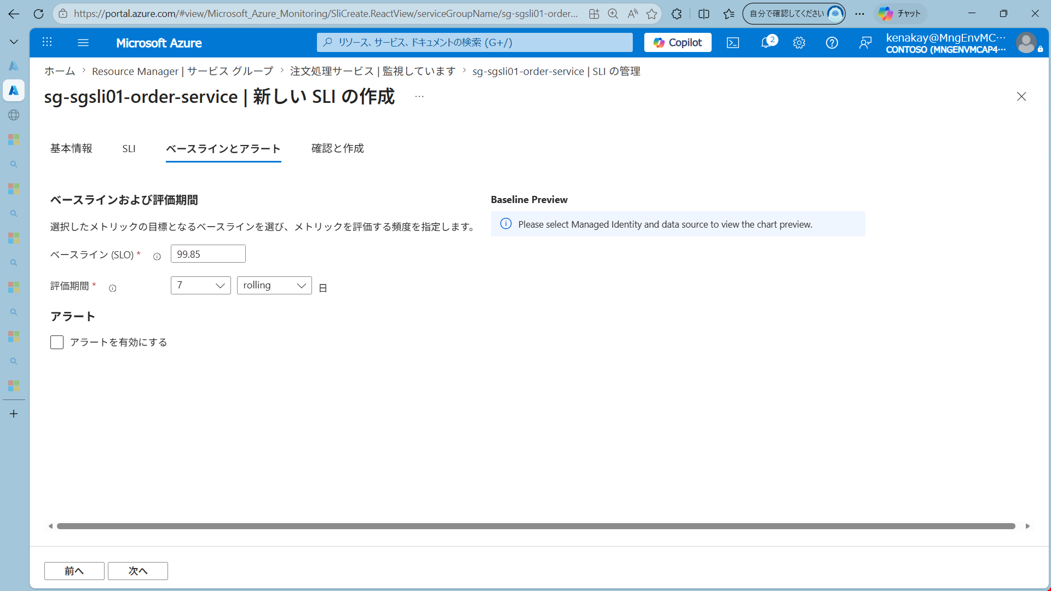
Task: Select the globe tab in vertical tabs
Action: (14, 115)
